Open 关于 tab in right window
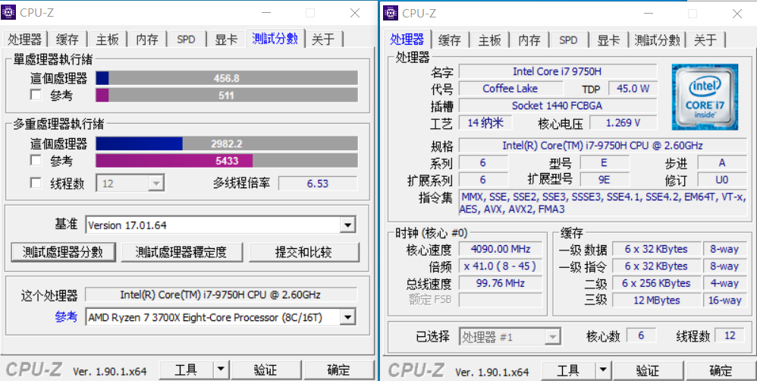The height and width of the screenshot is (381, 757). coord(705,39)
